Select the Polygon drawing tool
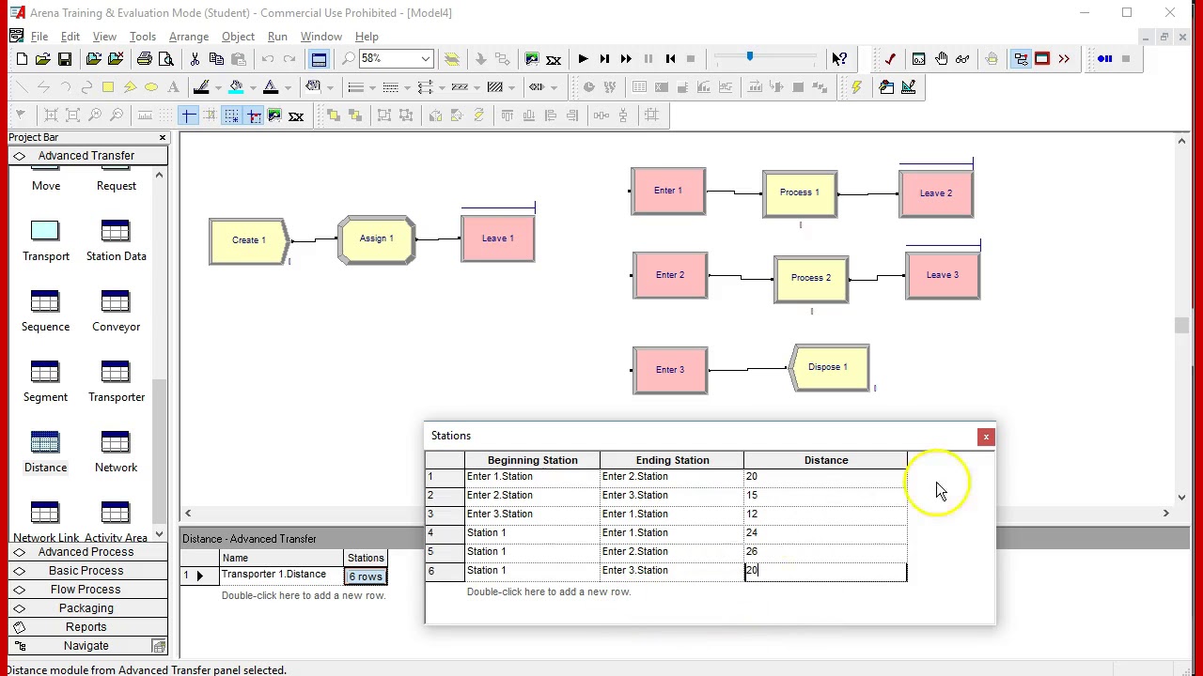 pos(130,87)
